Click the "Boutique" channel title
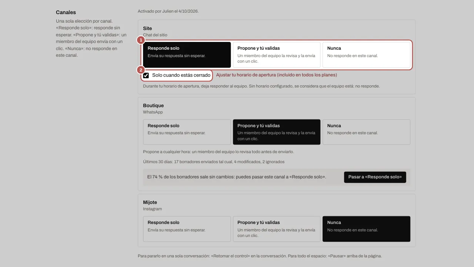Screen dimensions: 474x267 click(153, 106)
